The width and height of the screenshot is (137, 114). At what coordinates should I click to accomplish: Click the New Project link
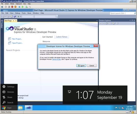[x=17, y=39]
